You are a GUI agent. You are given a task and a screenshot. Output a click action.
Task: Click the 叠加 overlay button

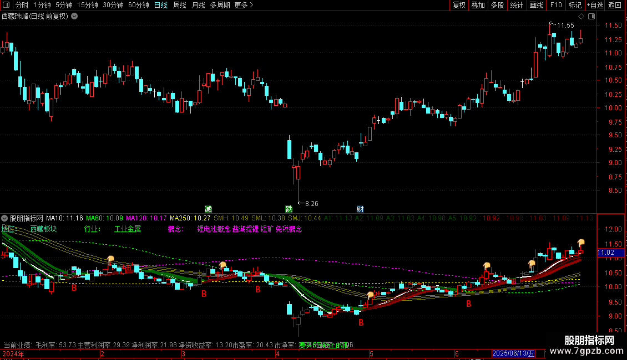[x=478, y=5]
